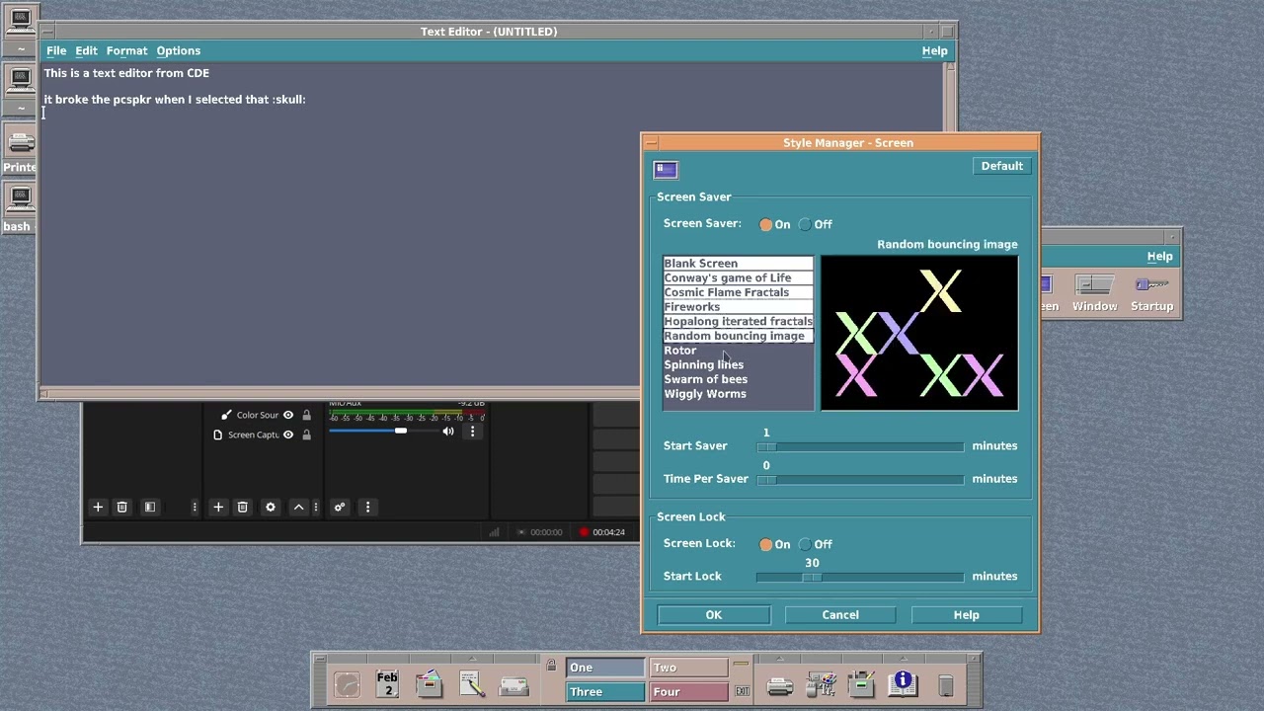Open the file manager drawer icon
1264x711 pixels.
pos(430,684)
